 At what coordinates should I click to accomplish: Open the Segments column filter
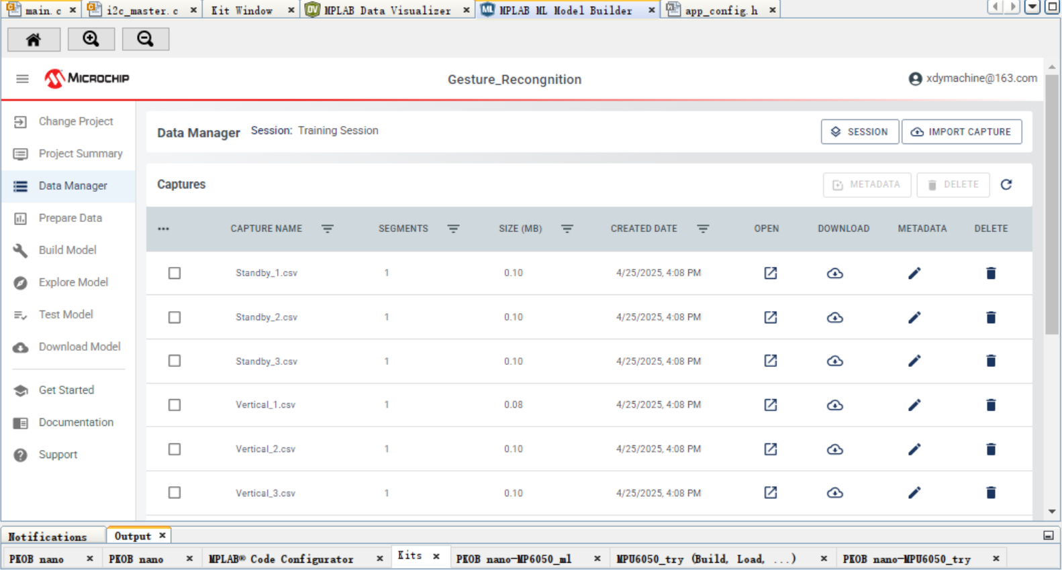pos(454,229)
